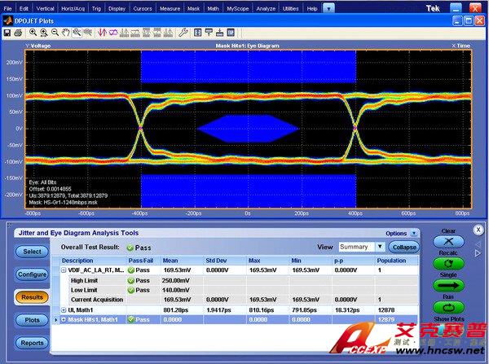Switch to the Plots section
489x364 pixels.
coord(32,320)
